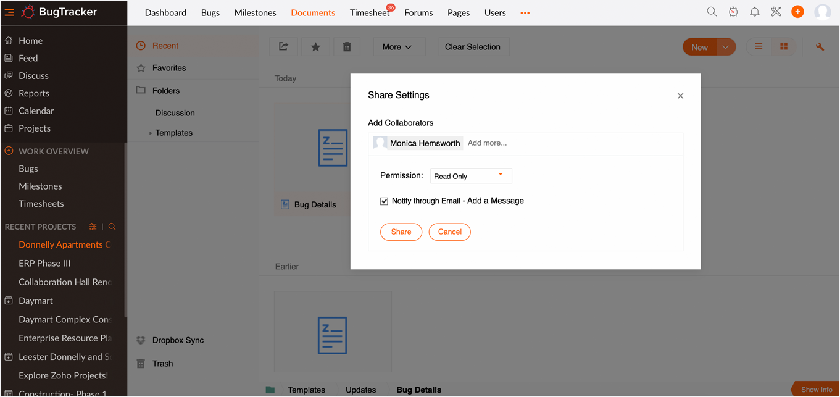Image resolution: width=840 pixels, height=397 pixels.
Task: Open the New button dropdown arrow
Action: pyautogui.click(x=726, y=47)
